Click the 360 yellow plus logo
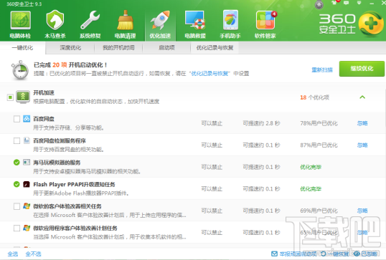386x260 pixels. point(371,24)
